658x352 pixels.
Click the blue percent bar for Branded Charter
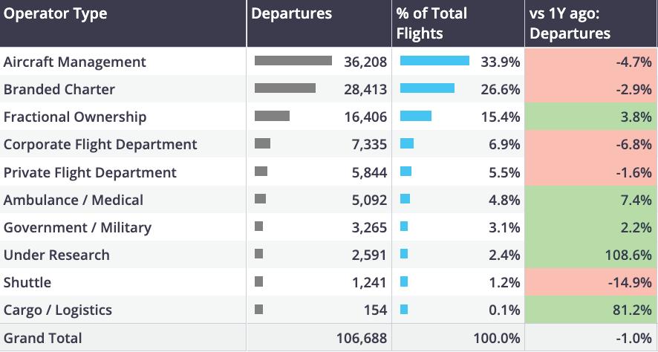pyautogui.click(x=427, y=88)
